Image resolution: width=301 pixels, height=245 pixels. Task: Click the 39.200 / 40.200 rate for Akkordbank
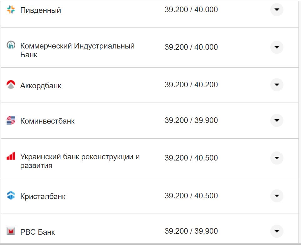coord(191,84)
